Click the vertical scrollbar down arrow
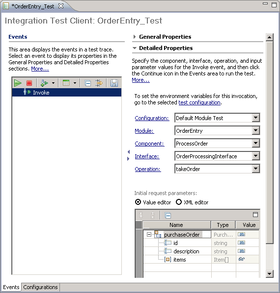 [269, 274]
